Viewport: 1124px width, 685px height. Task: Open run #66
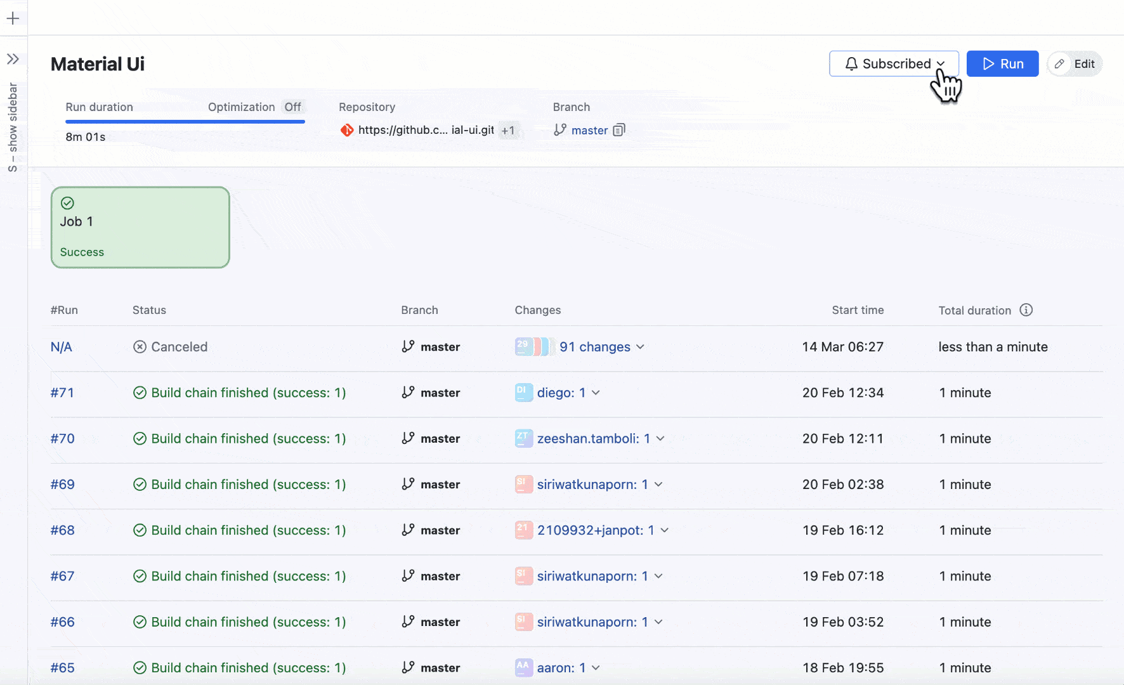[62, 622]
